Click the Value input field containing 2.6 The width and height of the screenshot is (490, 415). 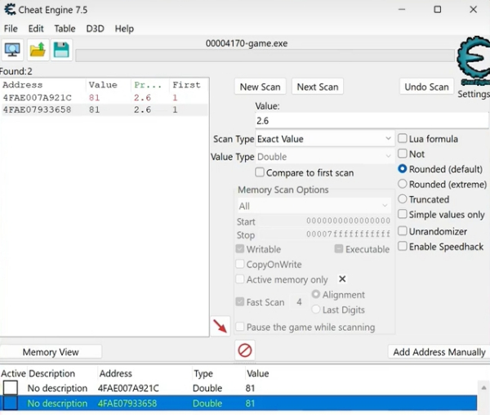coord(372,121)
